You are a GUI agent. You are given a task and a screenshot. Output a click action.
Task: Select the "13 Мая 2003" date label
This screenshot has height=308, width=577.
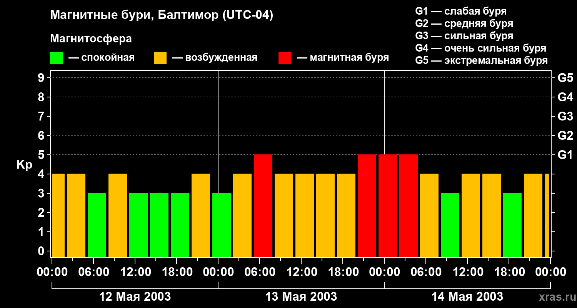point(301,296)
